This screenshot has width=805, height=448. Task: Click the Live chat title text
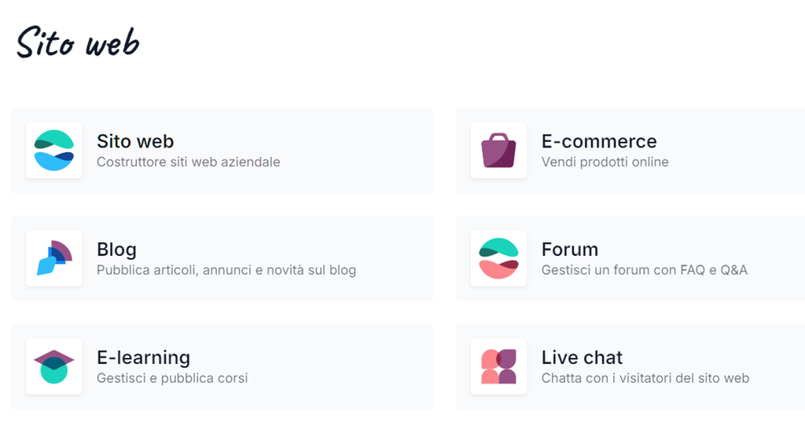[583, 357]
